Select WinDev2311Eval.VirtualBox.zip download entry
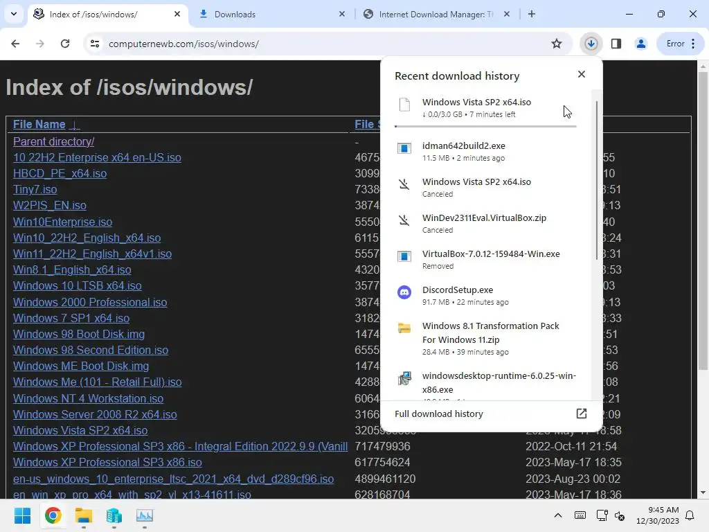Viewport: 709px width, 532px height. [x=485, y=224]
